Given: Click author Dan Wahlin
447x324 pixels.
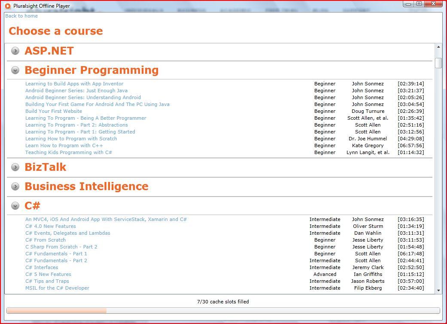Looking at the screenshot, I should [x=368, y=233].
